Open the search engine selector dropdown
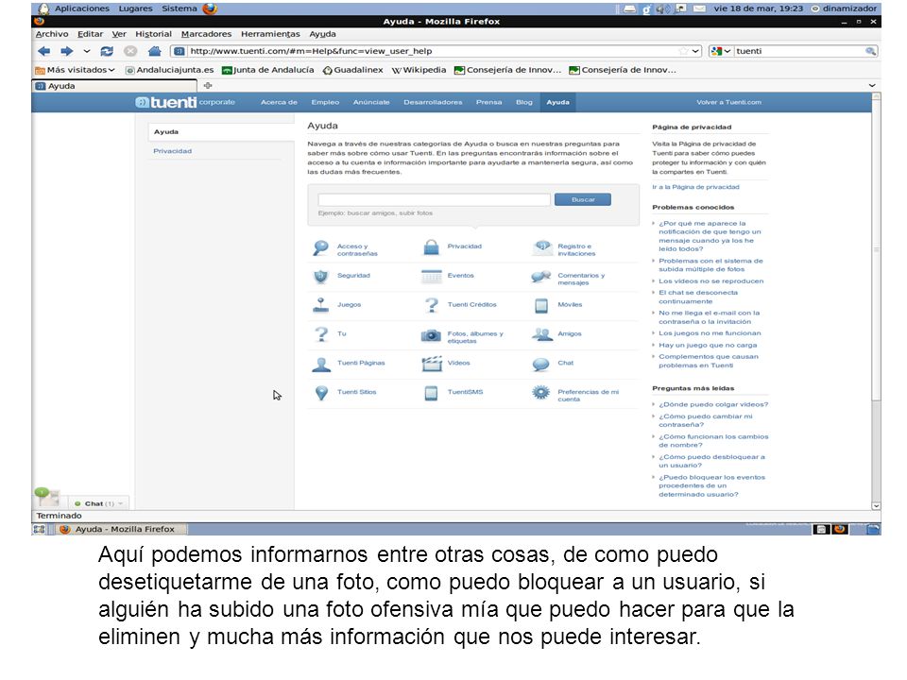Image resolution: width=907 pixels, height=680 pixels. point(721,51)
